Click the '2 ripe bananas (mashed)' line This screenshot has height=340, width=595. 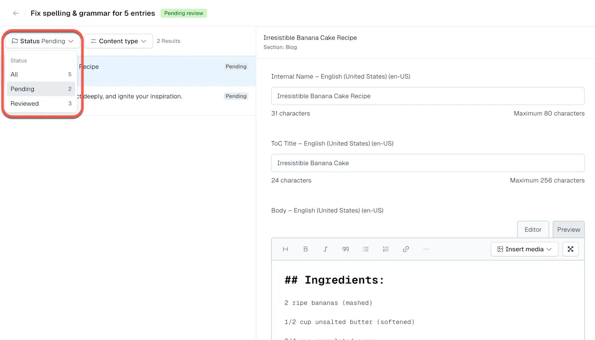click(x=329, y=303)
